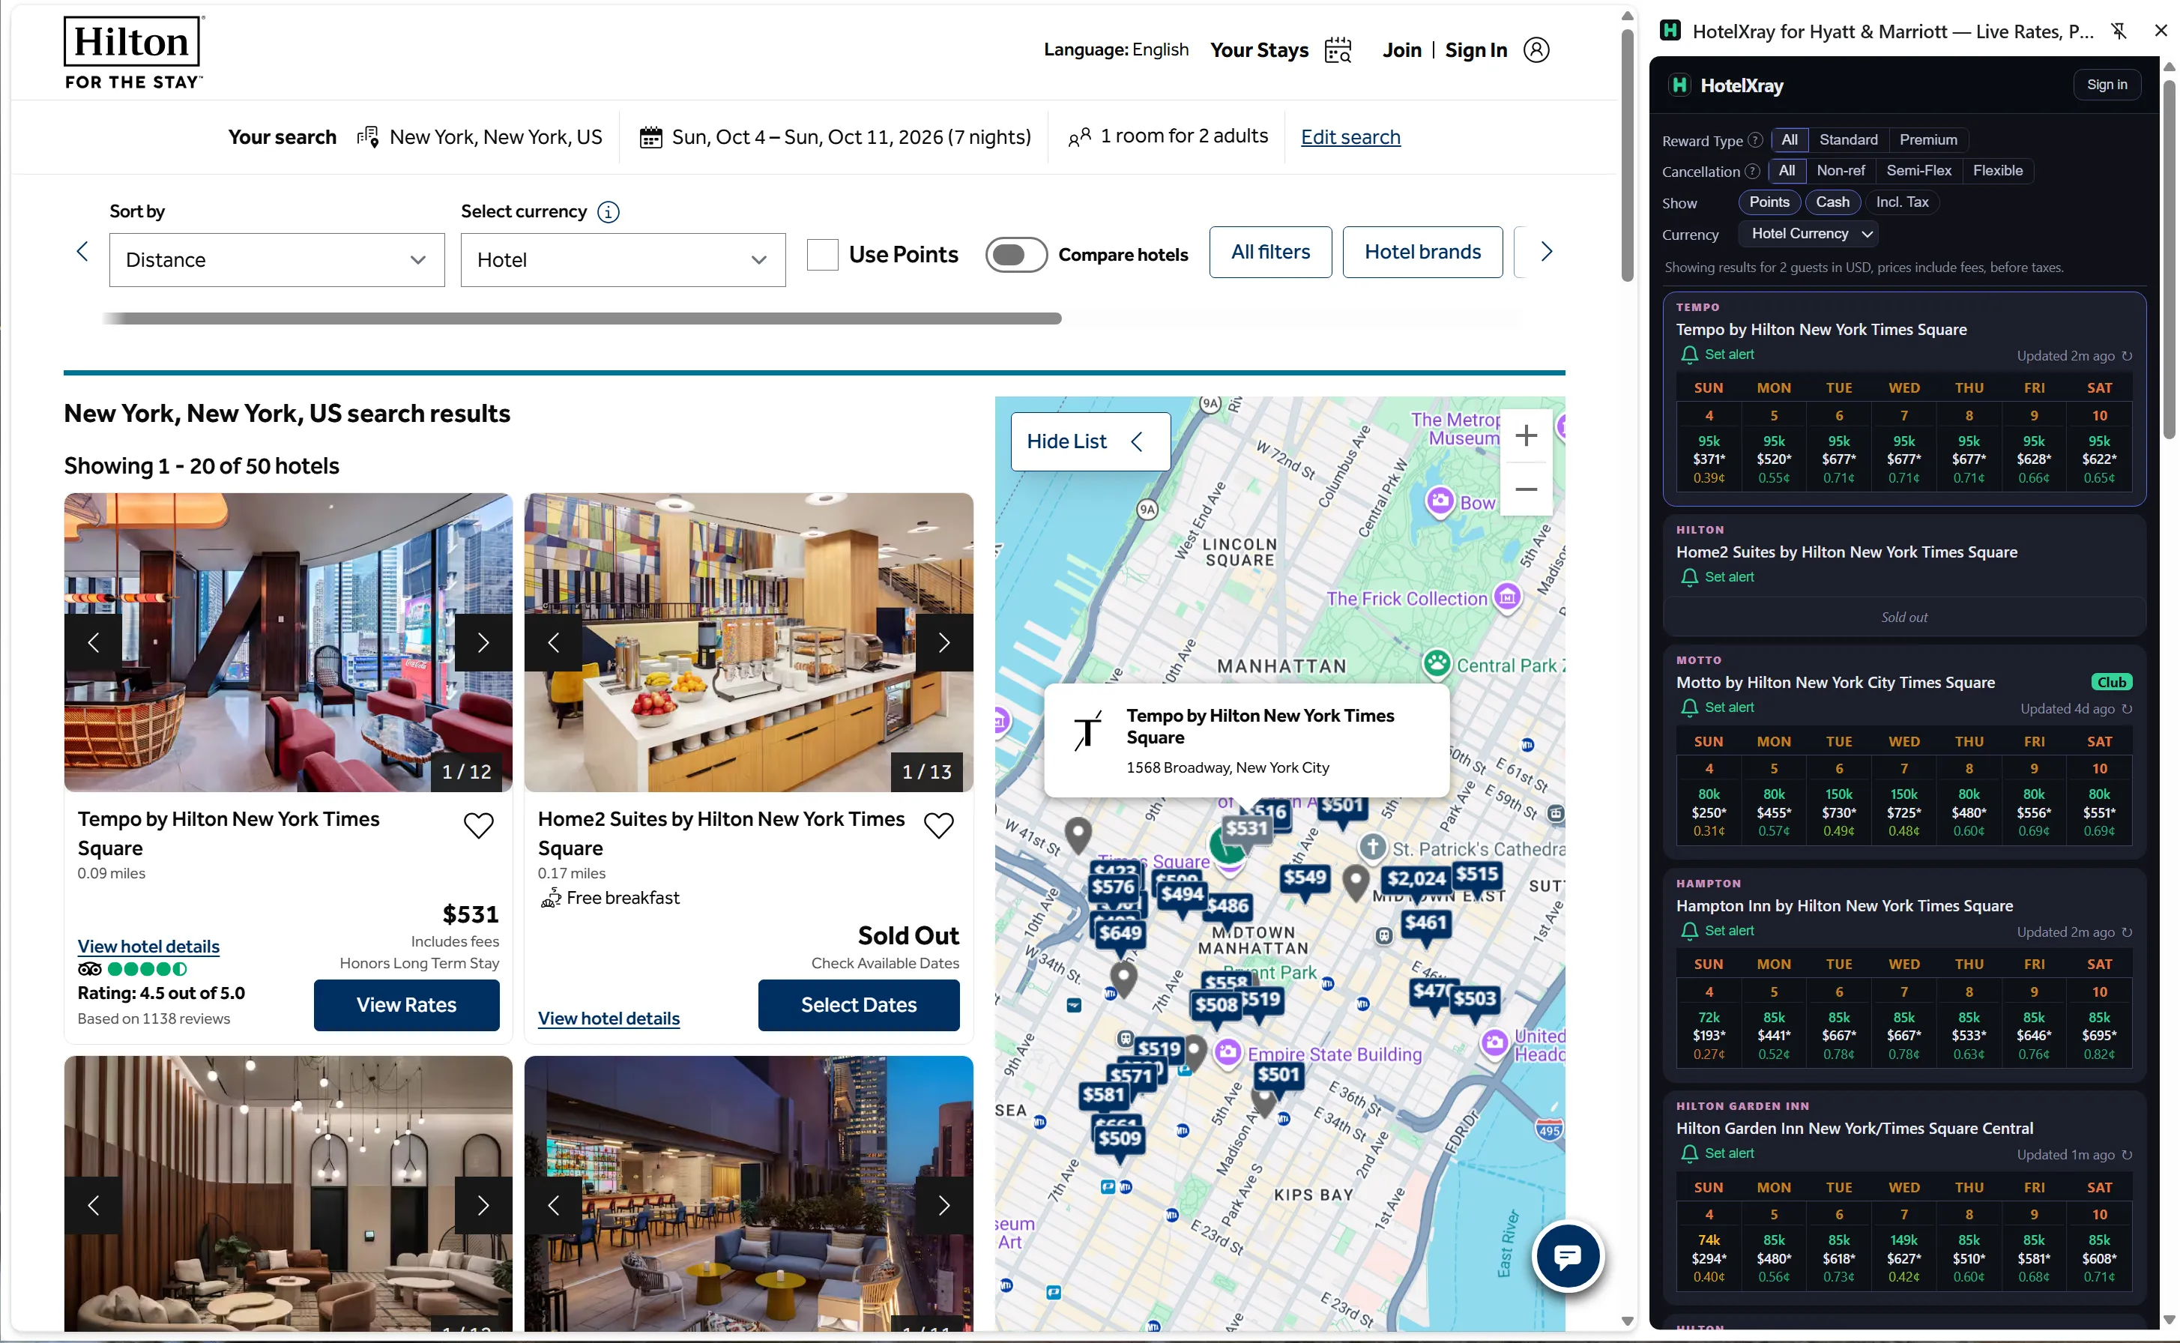Select Flexible cancellation tab
2180x1343 pixels.
pyautogui.click(x=1997, y=171)
